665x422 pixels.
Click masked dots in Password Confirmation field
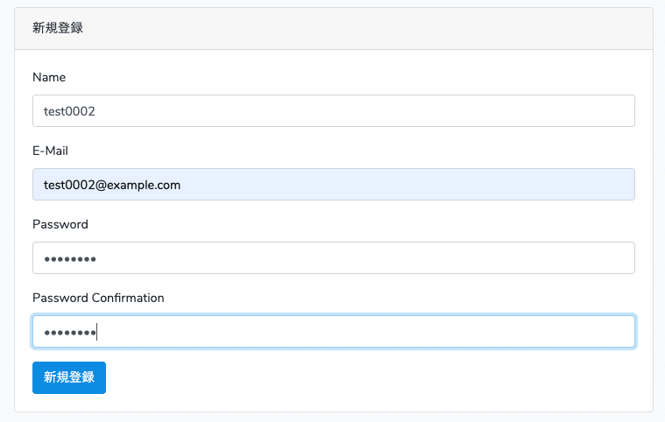(x=68, y=333)
